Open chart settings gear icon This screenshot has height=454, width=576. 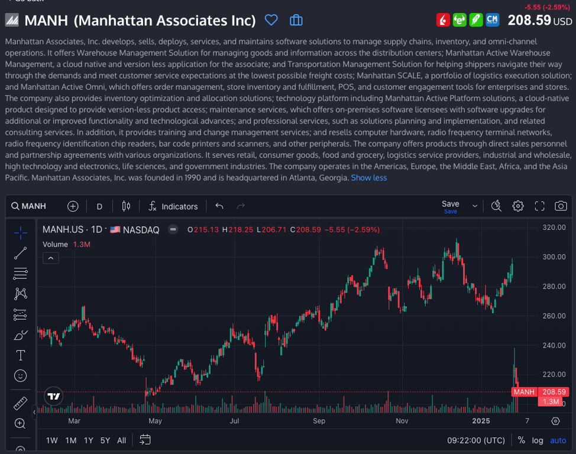pos(518,206)
